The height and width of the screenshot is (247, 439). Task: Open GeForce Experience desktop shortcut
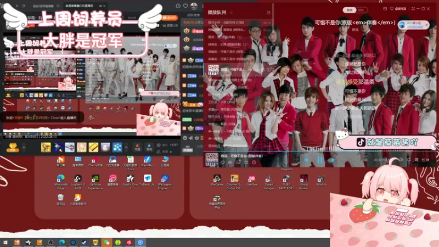coord(95,182)
